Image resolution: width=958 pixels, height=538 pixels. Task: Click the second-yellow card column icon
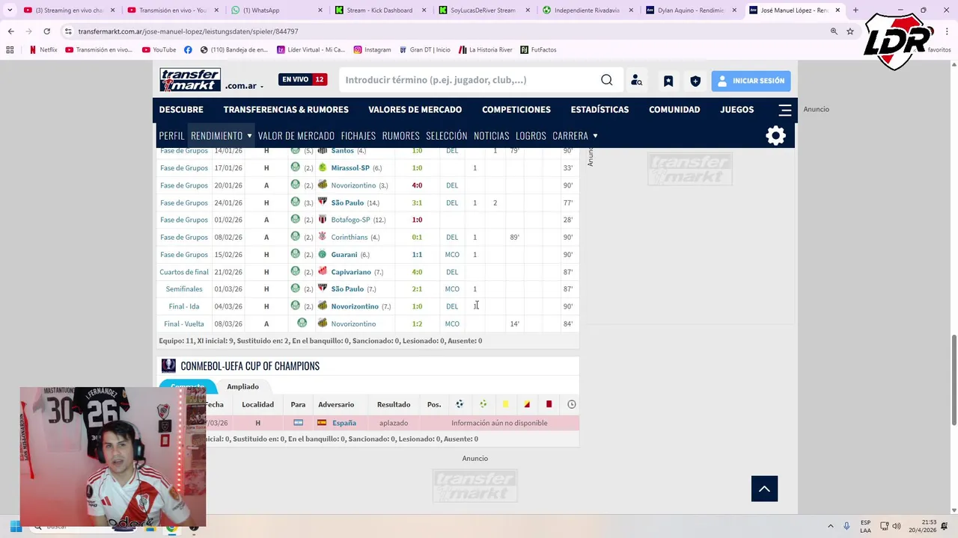tap(527, 404)
